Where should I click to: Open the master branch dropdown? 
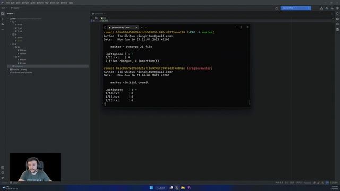click(16, 8)
